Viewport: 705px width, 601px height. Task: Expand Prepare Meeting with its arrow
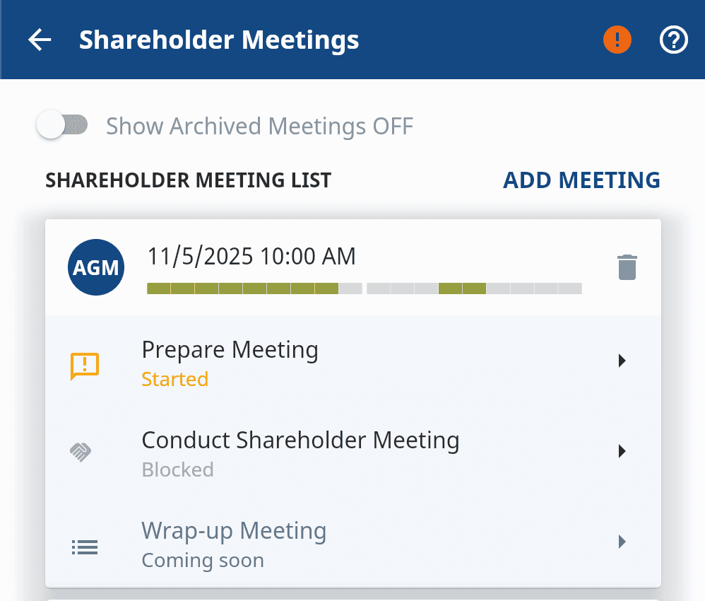point(622,361)
